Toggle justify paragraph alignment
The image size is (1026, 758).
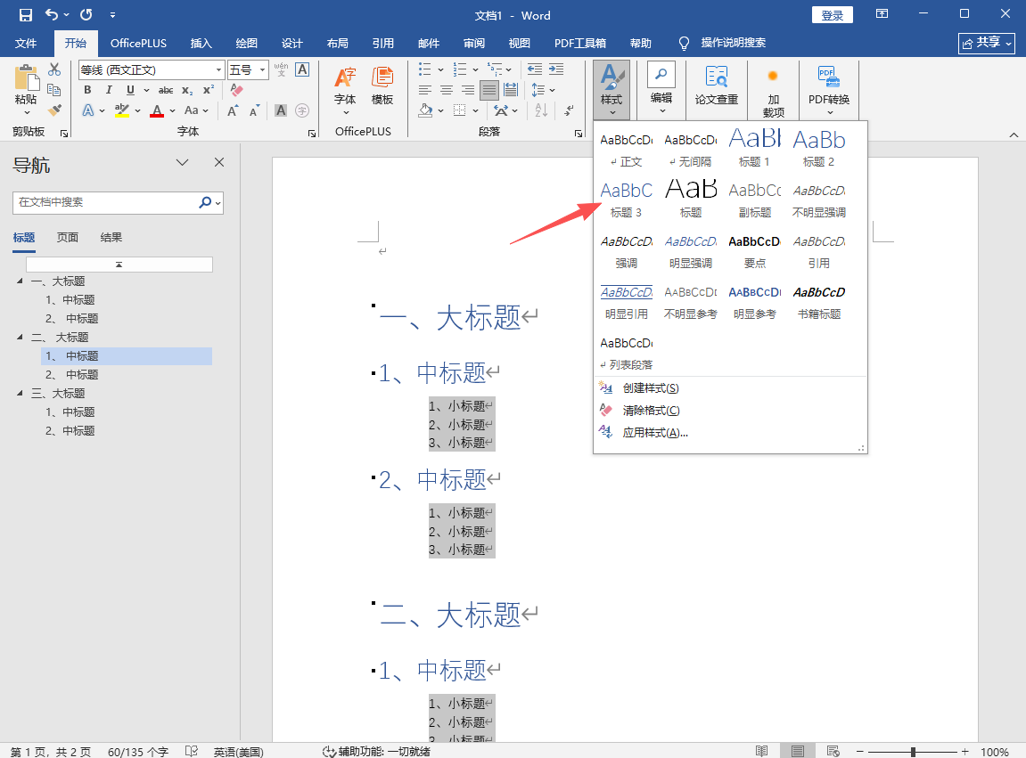click(488, 90)
